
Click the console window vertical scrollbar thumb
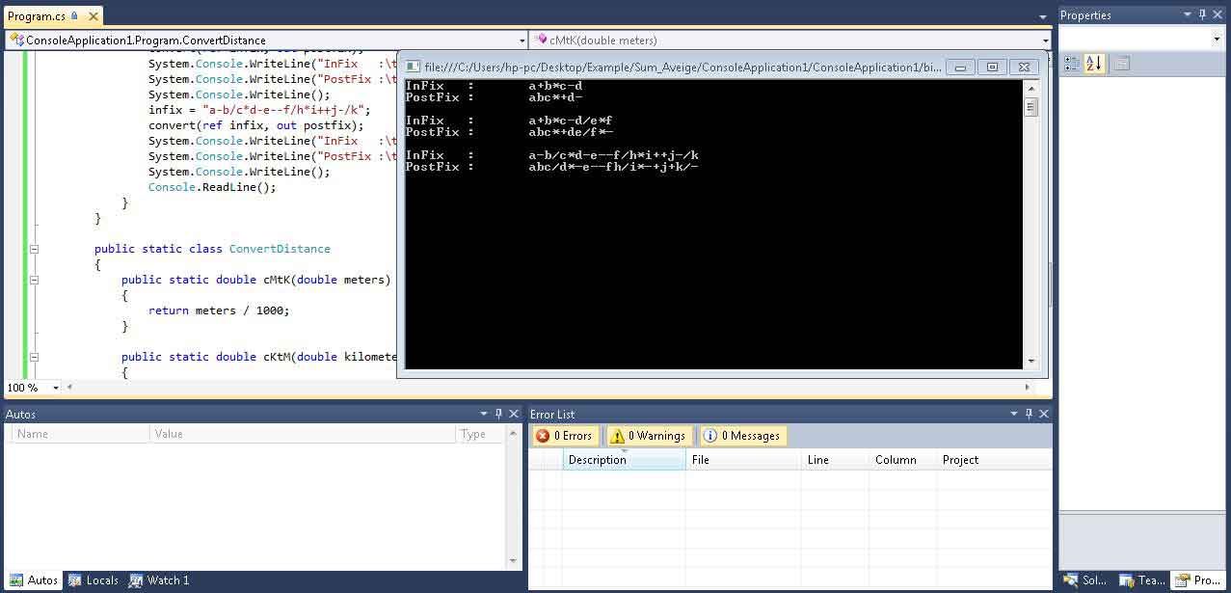coord(1030,107)
